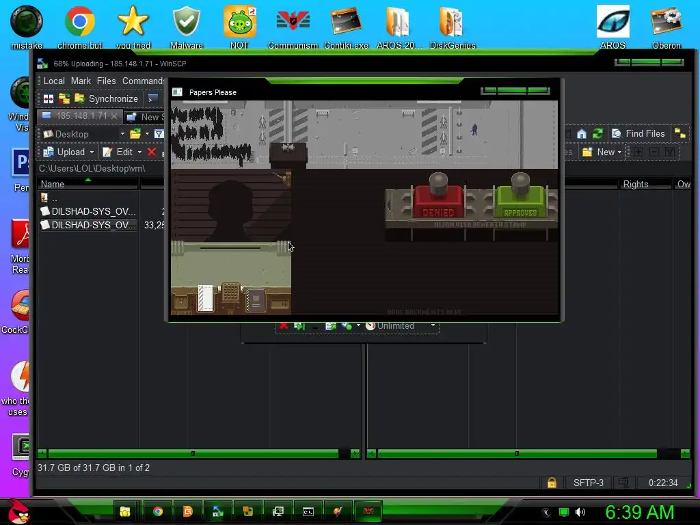Image resolution: width=700 pixels, height=525 pixels.
Task: Click the Compare Directories icon
Action: tap(49, 98)
